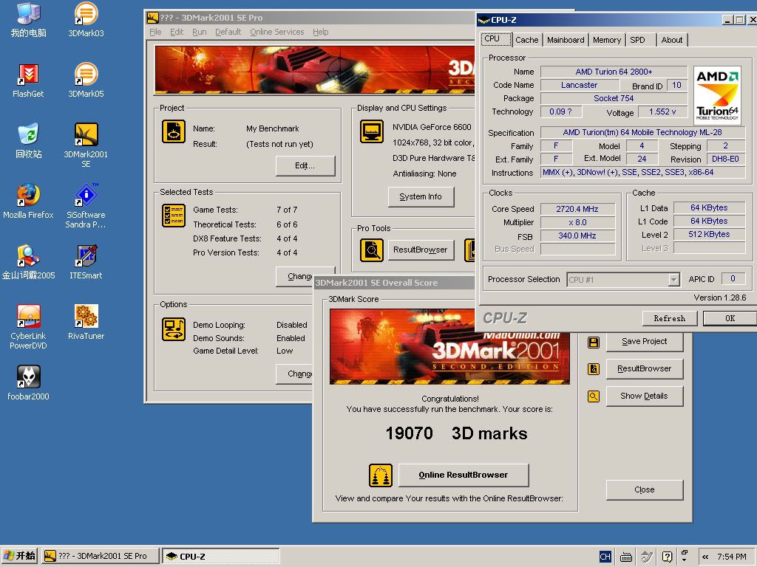Screen dimensions: 757x567
Task: Open the Processor Selection CPU #1 dropdown
Action: (x=673, y=280)
